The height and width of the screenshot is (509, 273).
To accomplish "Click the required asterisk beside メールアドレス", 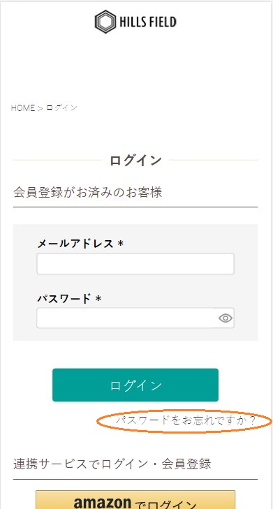I will coord(120,243).
